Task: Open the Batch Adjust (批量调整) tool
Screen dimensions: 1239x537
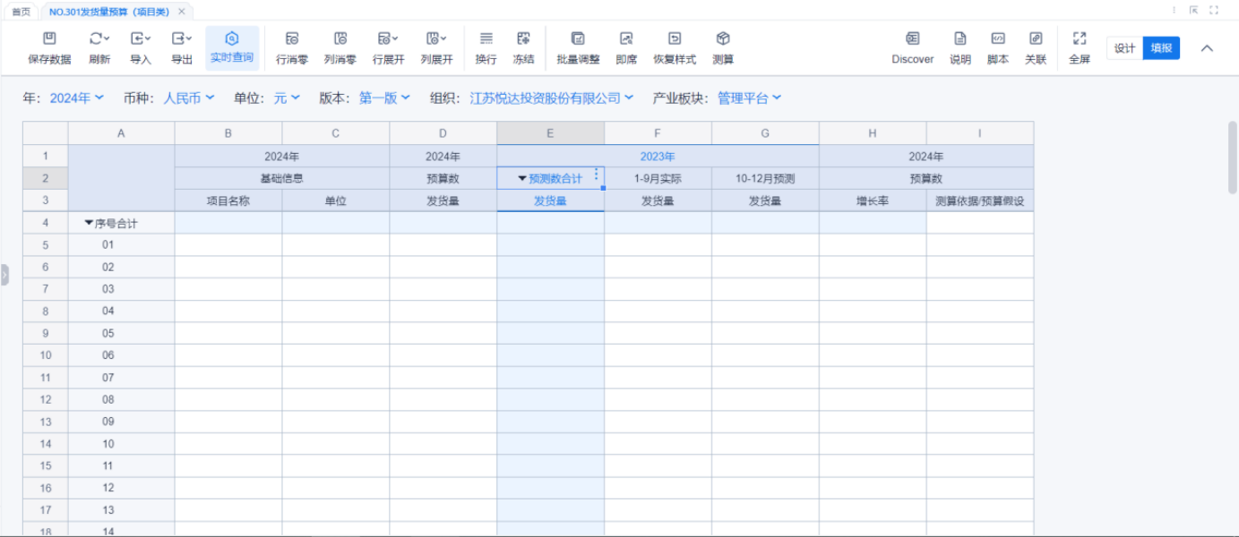Action: [578, 39]
